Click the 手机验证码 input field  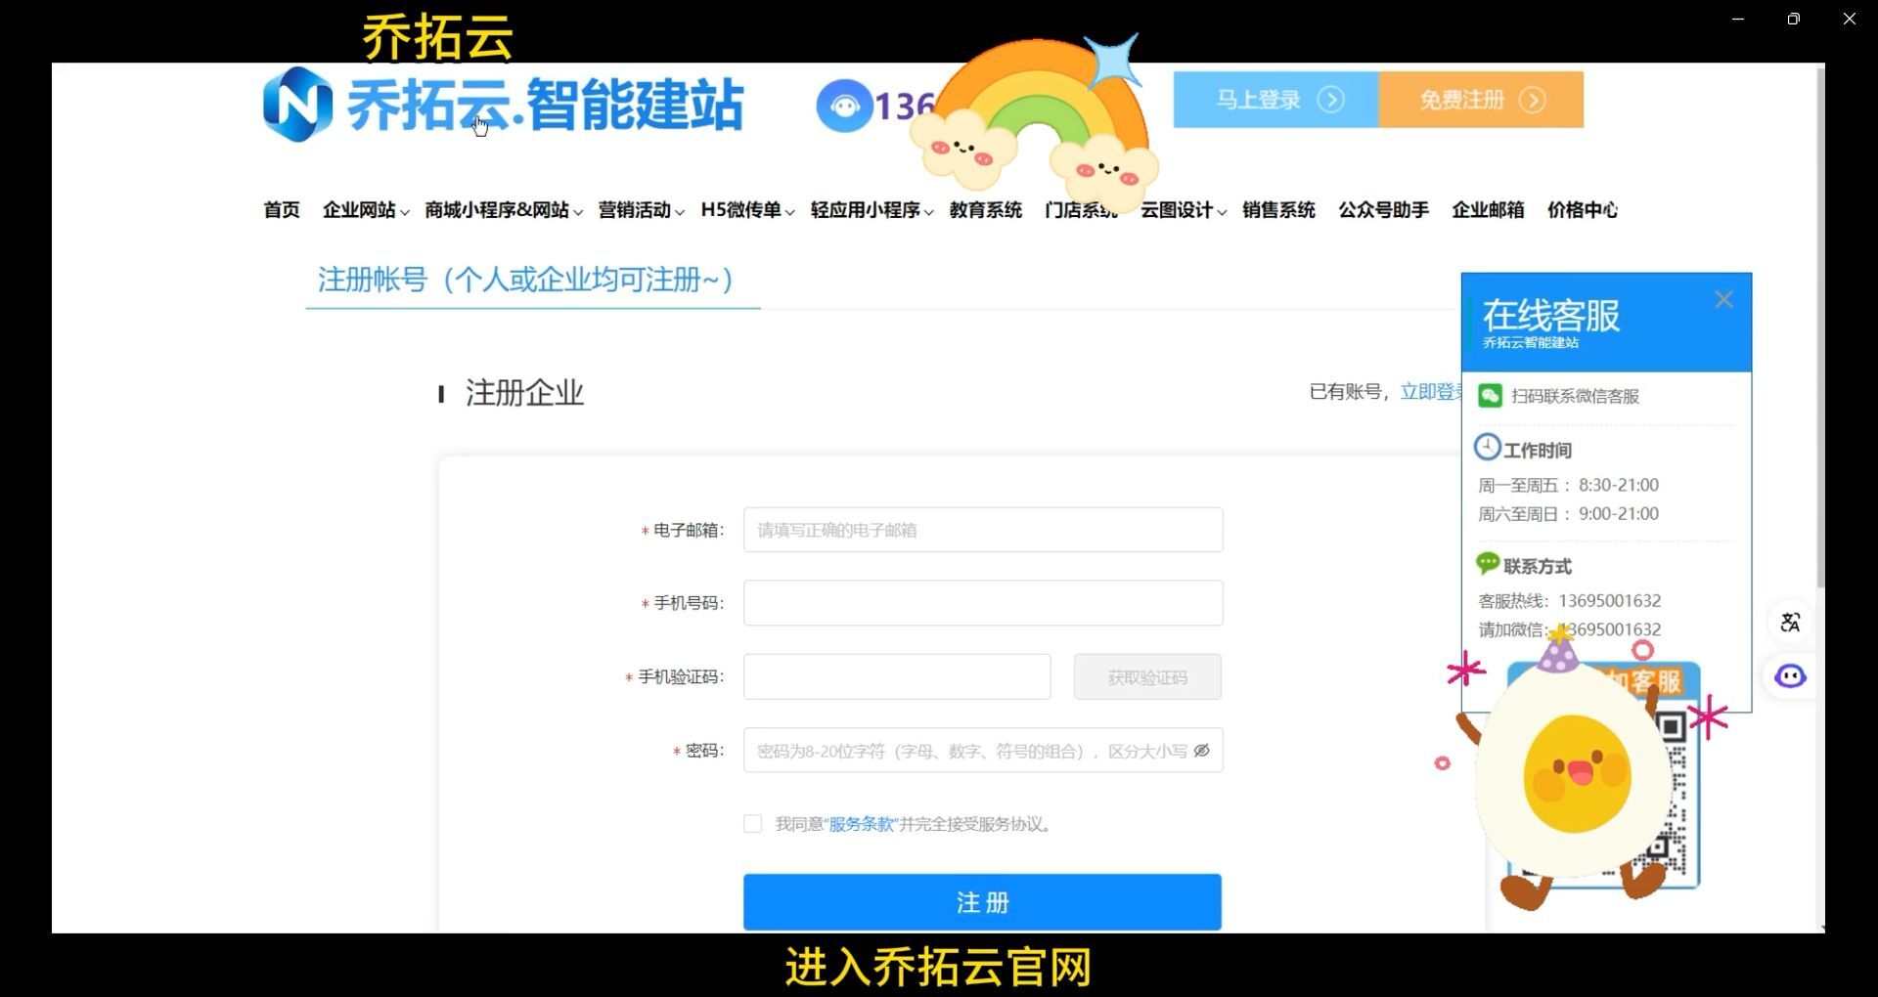pos(897,676)
